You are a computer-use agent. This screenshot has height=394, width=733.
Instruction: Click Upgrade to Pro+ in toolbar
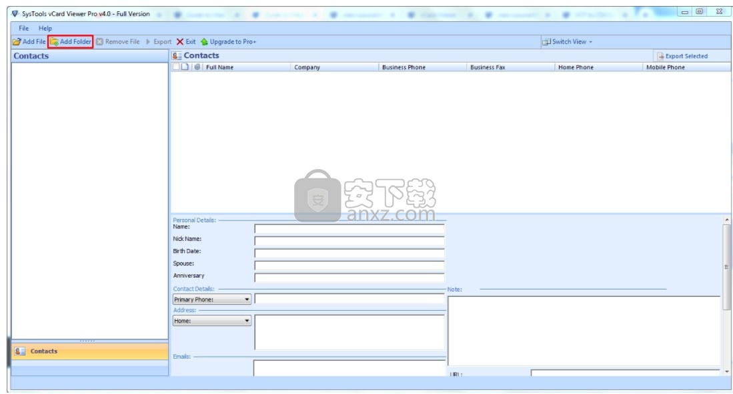pyautogui.click(x=229, y=41)
